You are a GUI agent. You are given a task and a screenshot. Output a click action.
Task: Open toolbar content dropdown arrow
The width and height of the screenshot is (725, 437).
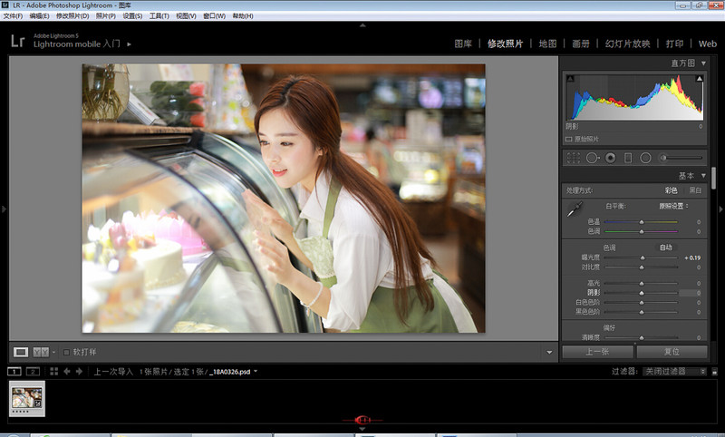coord(549,353)
